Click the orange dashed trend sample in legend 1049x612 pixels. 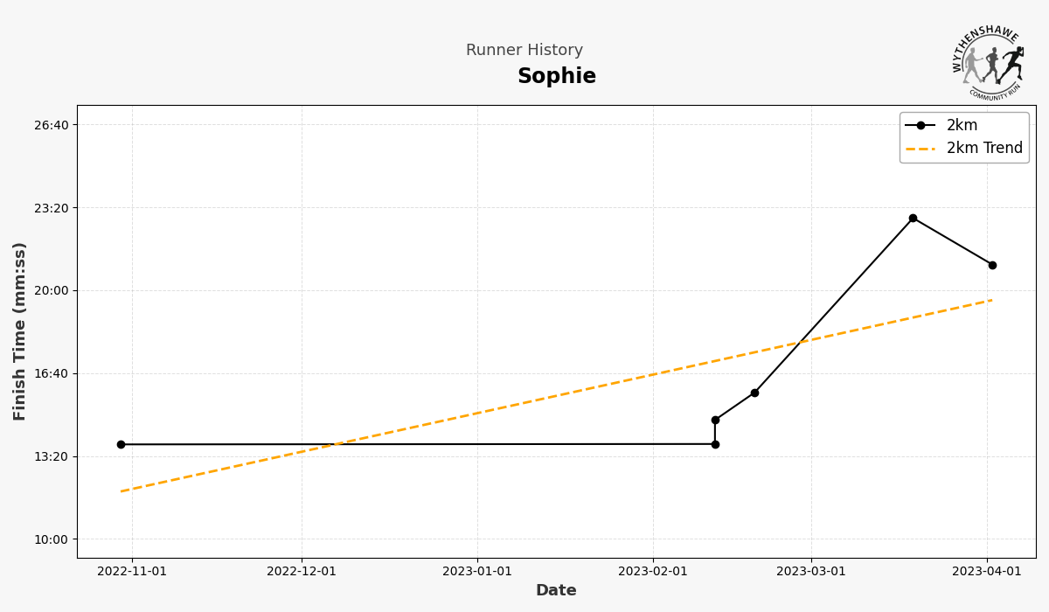click(920, 149)
